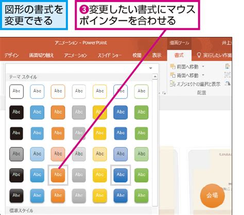This screenshot has height=215, width=244.
Task: Collapse the shape styles gallery arrow
Action: (x=150, y=68)
